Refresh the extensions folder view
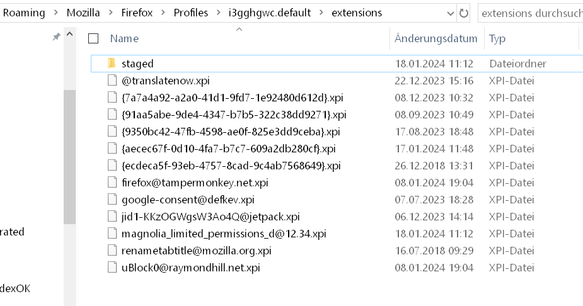 [x=465, y=13]
